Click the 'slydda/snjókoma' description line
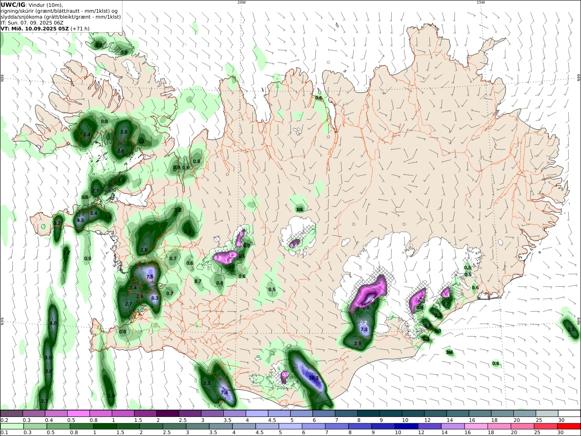This screenshot has width=581, height=436. (x=60, y=17)
